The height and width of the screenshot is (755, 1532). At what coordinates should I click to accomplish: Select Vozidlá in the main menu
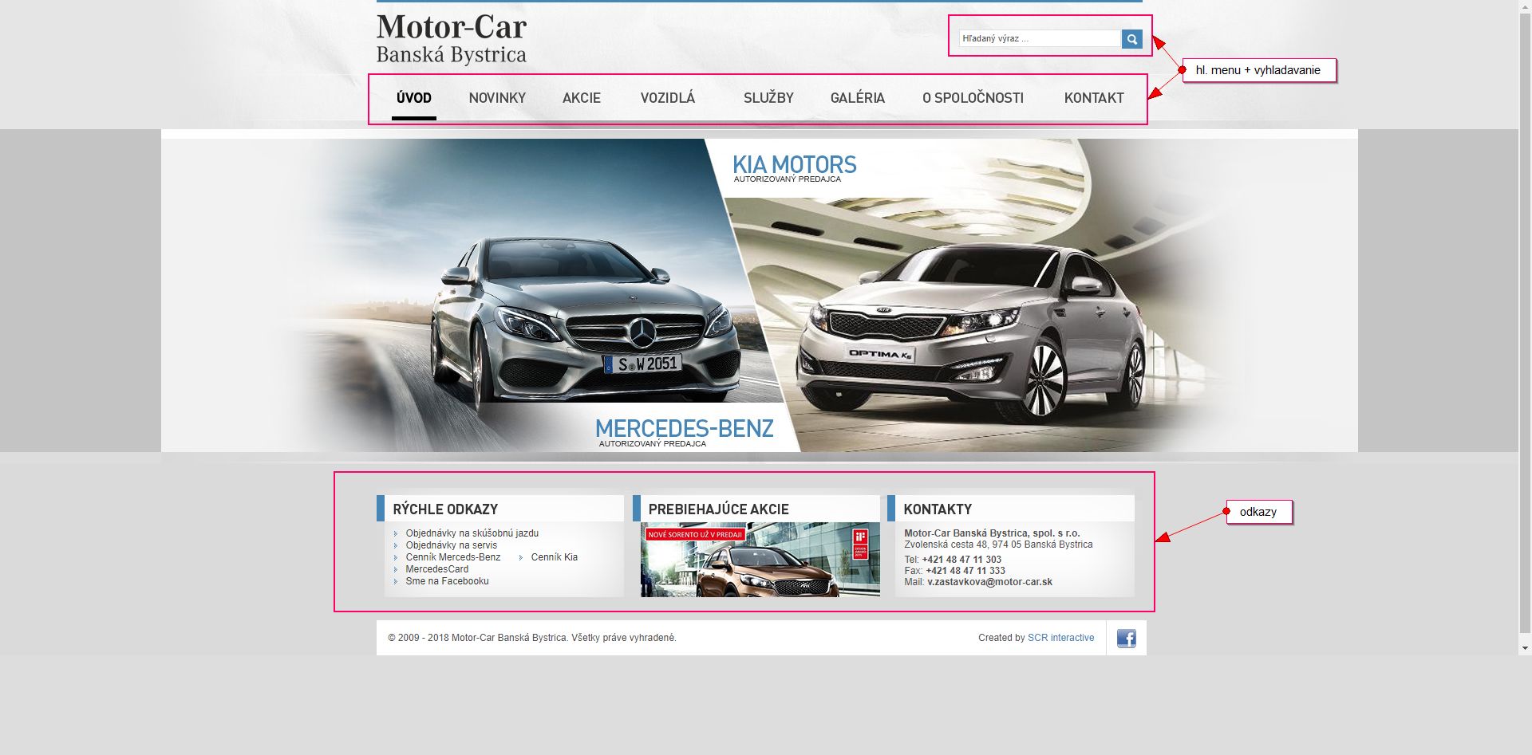667,98
